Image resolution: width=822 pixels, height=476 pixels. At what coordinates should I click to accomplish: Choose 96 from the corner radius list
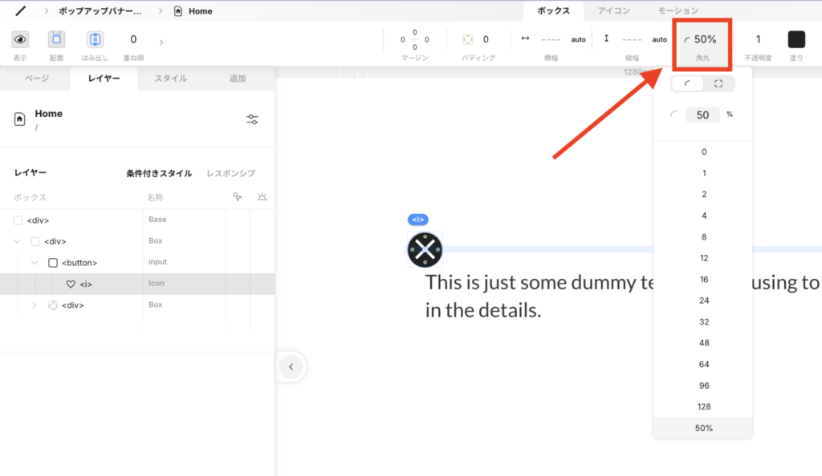pos(703,385)
